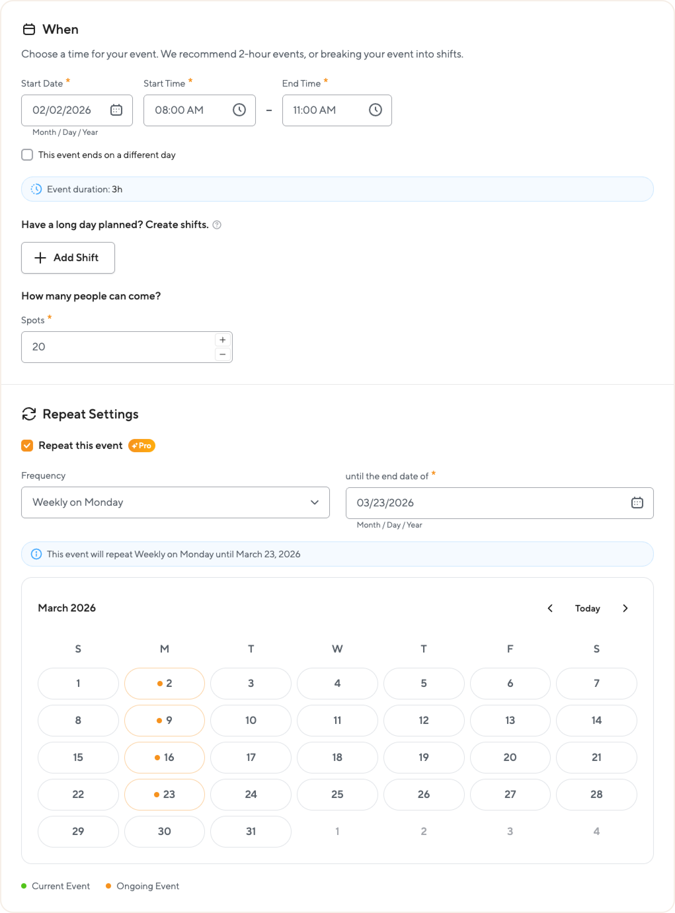Select March 23 on the calendar
This screenshot has width=675, height=913.
tap(164, 794)
